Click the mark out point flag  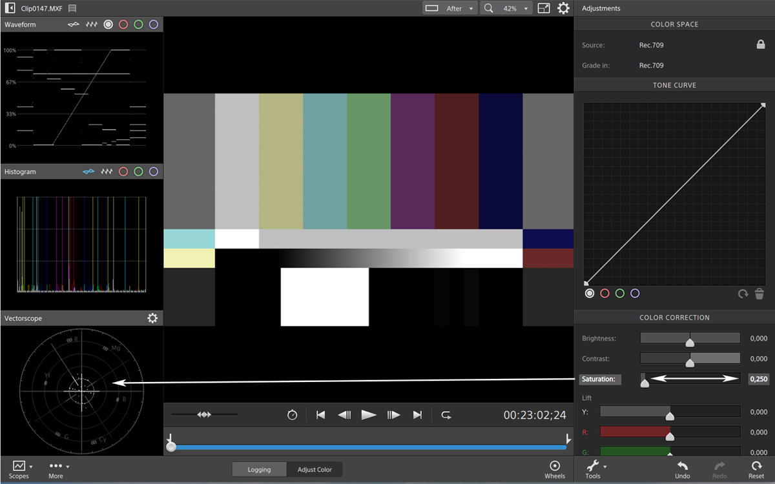(x=568, y=438)
